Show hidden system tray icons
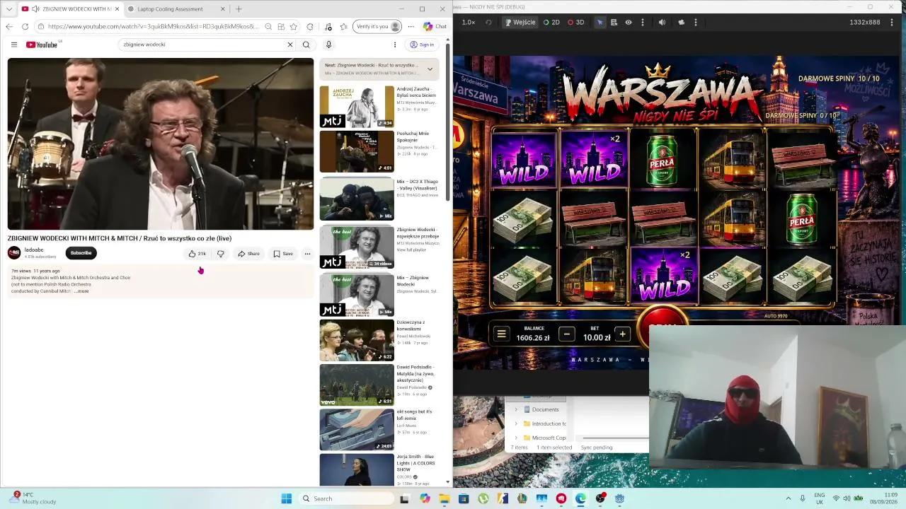The height and width of the screenshot is (509, 906). pos(789,498)
